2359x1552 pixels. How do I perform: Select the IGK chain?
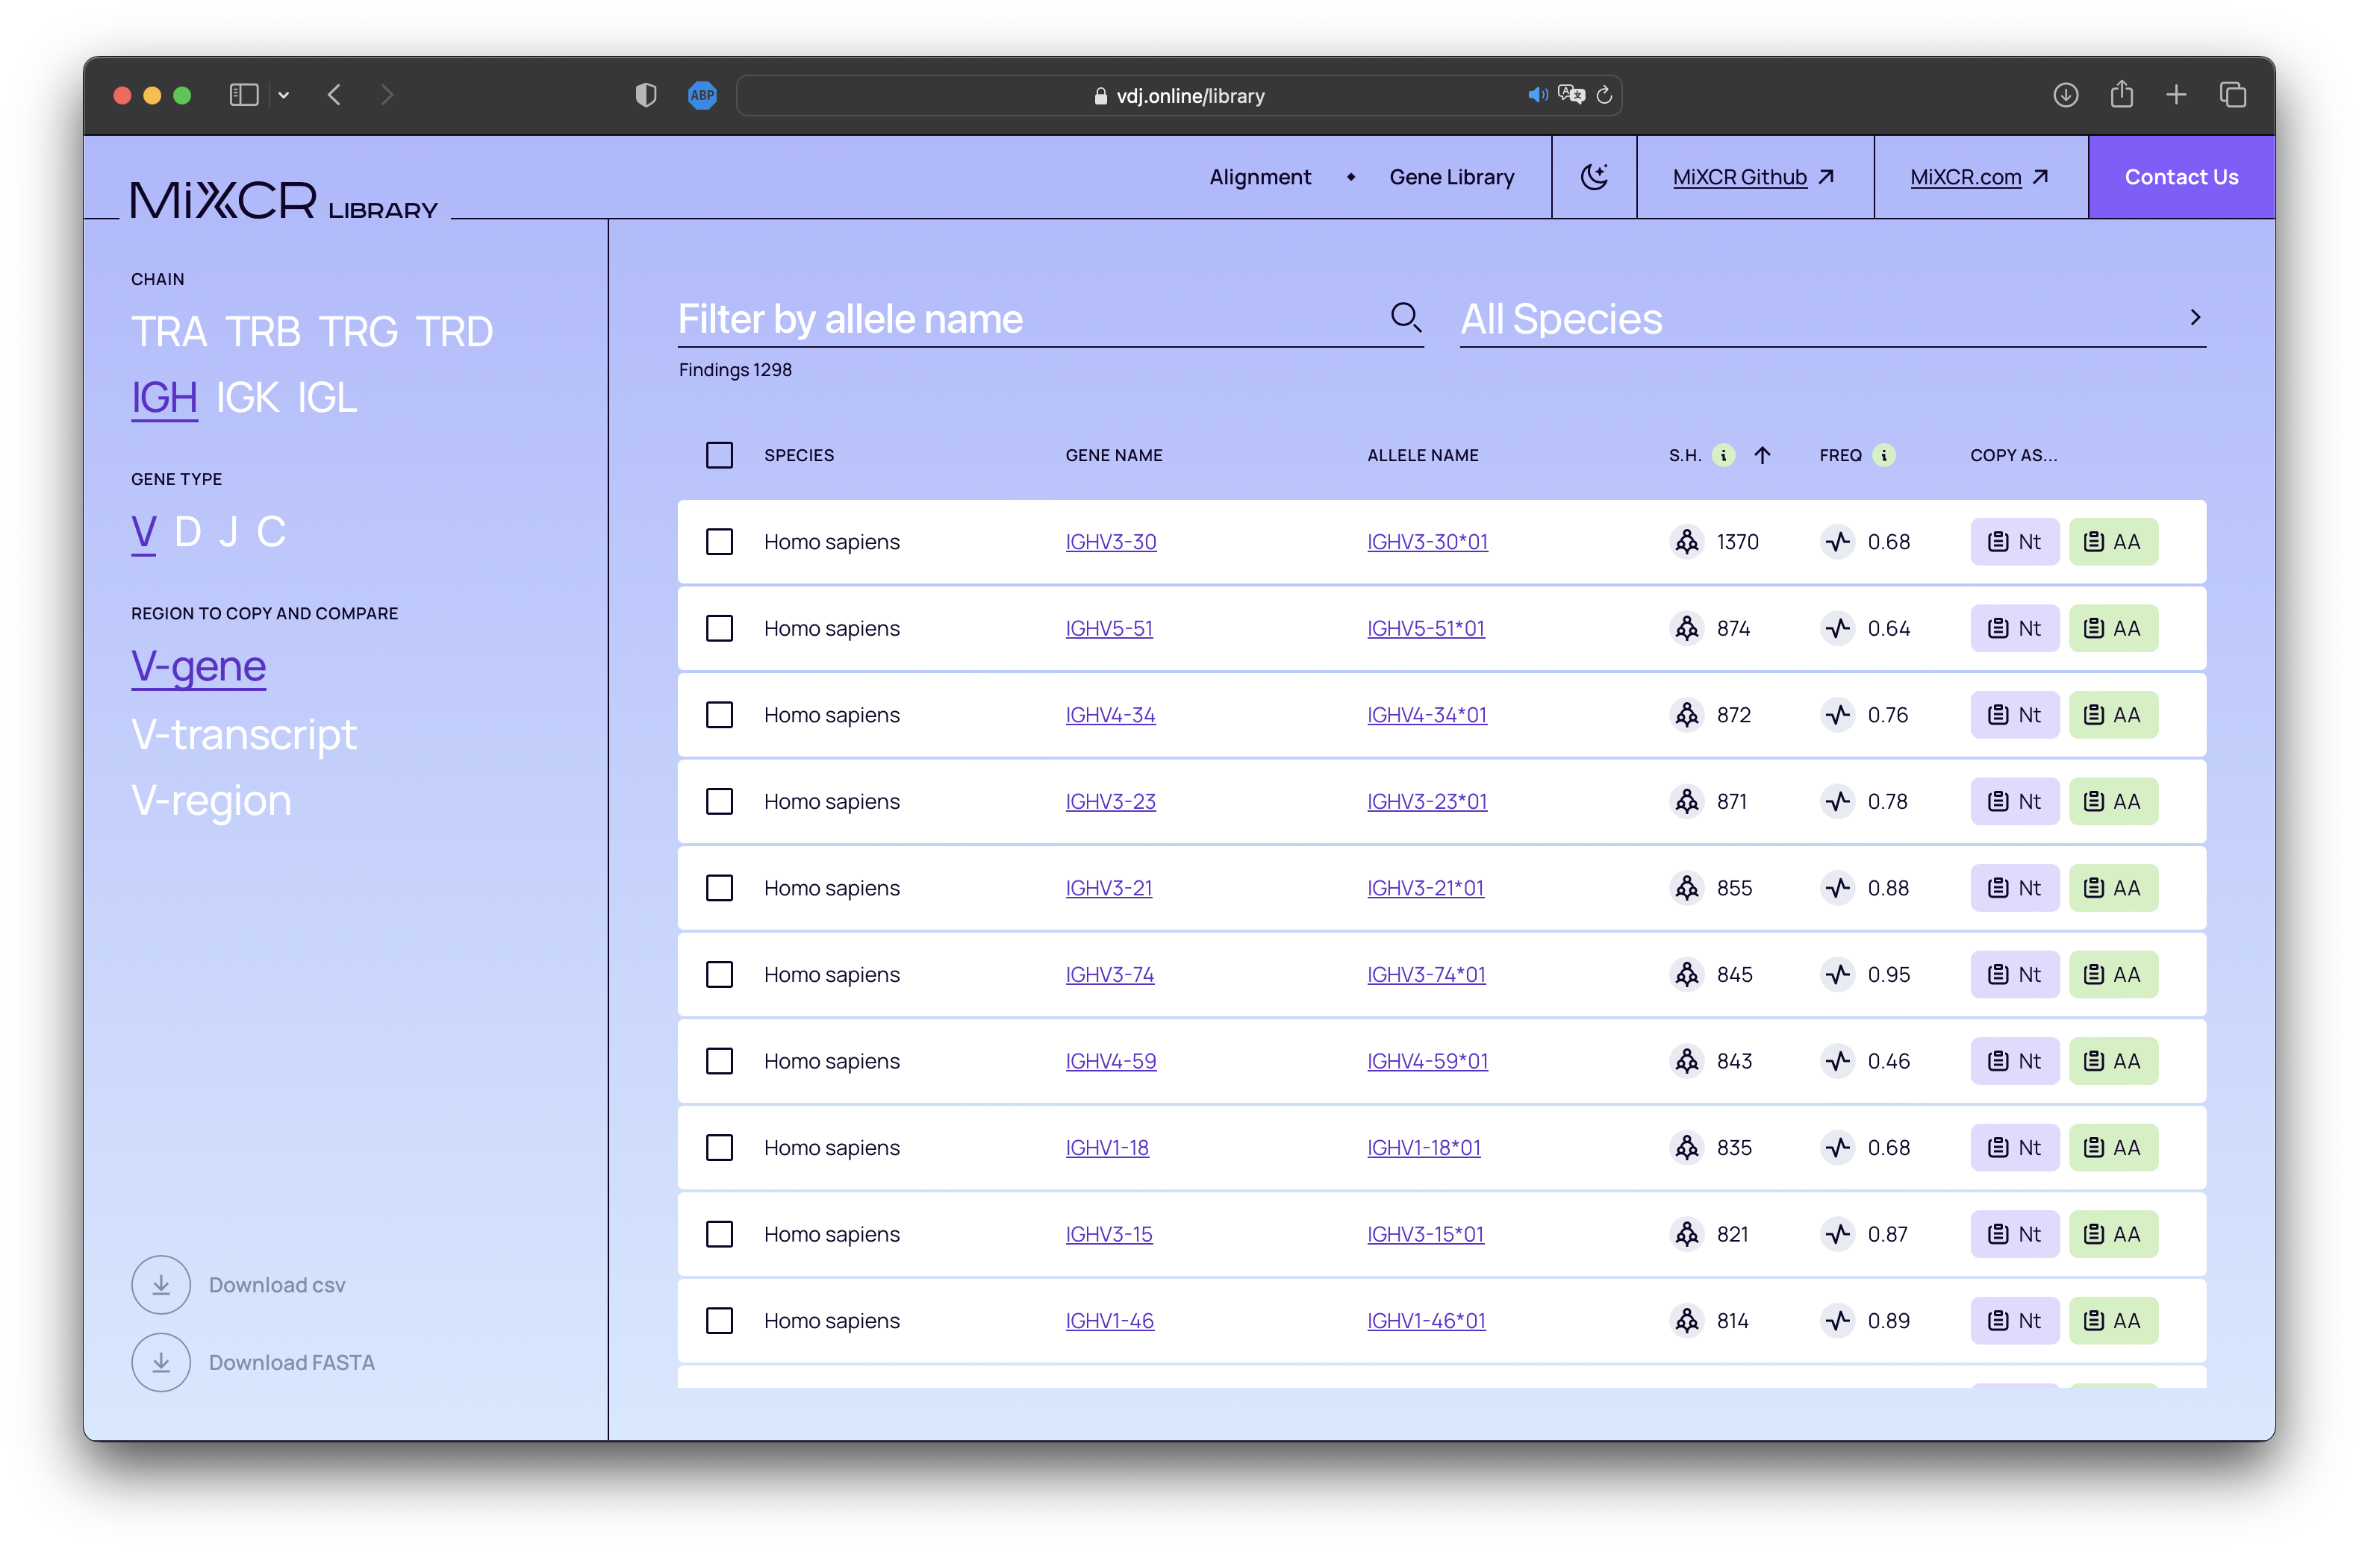point(247,398)
